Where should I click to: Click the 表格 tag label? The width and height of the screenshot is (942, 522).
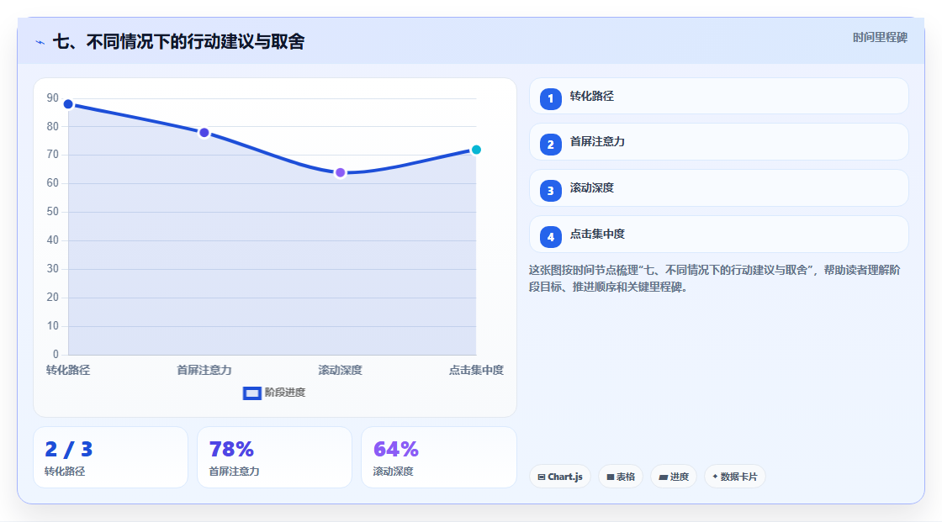(626, 477)
